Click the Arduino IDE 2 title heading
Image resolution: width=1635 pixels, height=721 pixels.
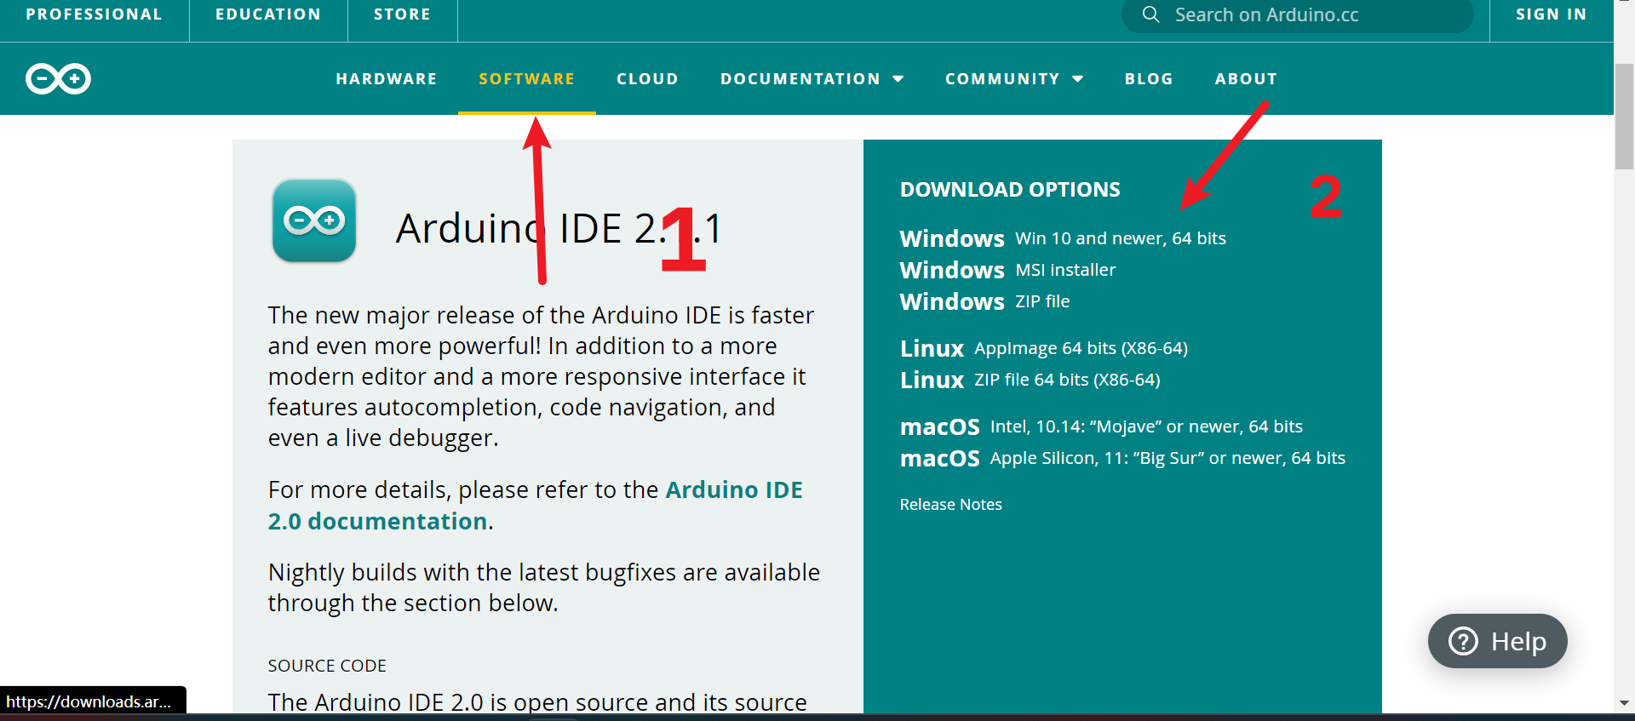coord(559,228)
